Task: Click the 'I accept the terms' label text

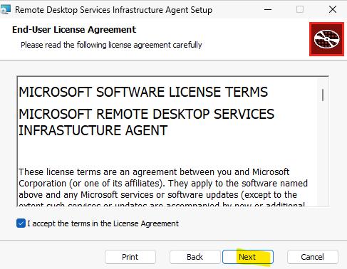Action: (103, 223)
